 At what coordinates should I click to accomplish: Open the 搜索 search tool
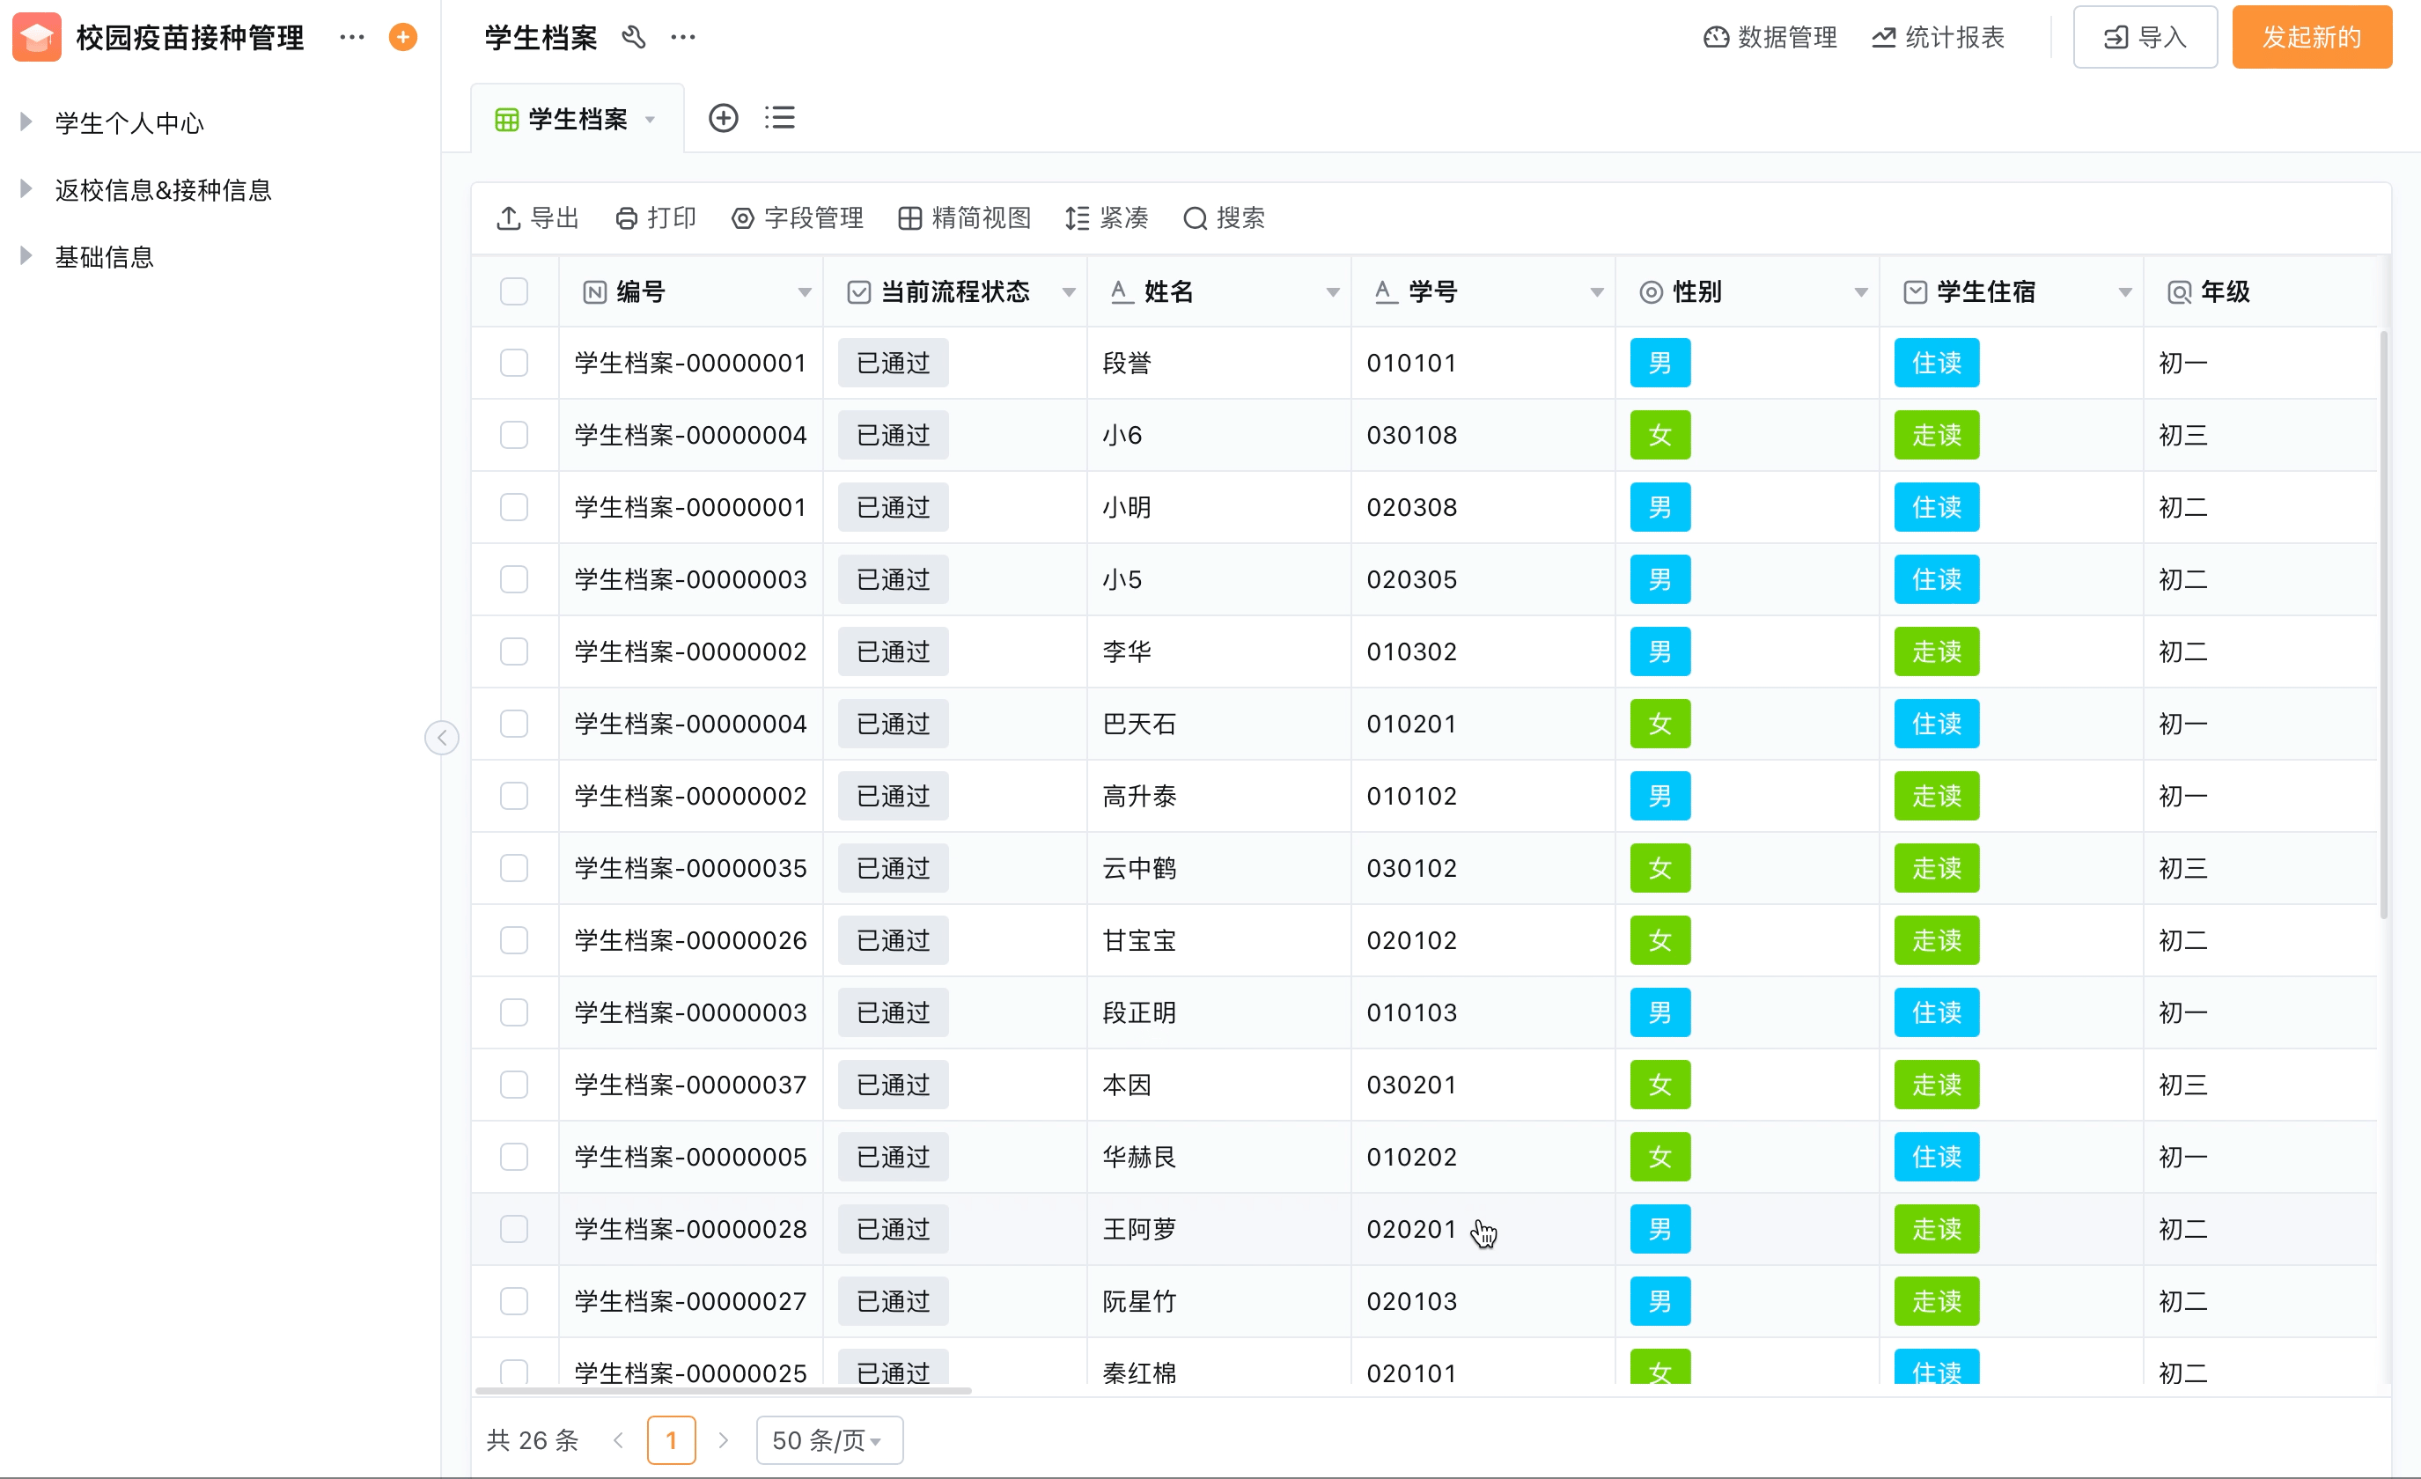(x=1224, y=218)
